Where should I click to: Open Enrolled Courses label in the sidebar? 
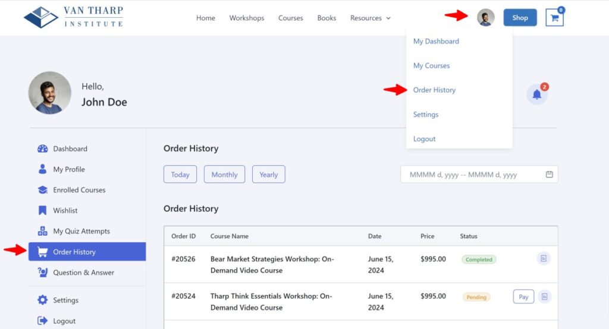click(x=79, y=189)
